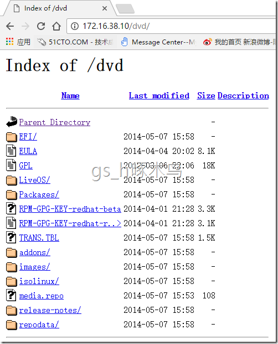Sort listing by Last modified column

pyautogui.click(x=159, y=96)
